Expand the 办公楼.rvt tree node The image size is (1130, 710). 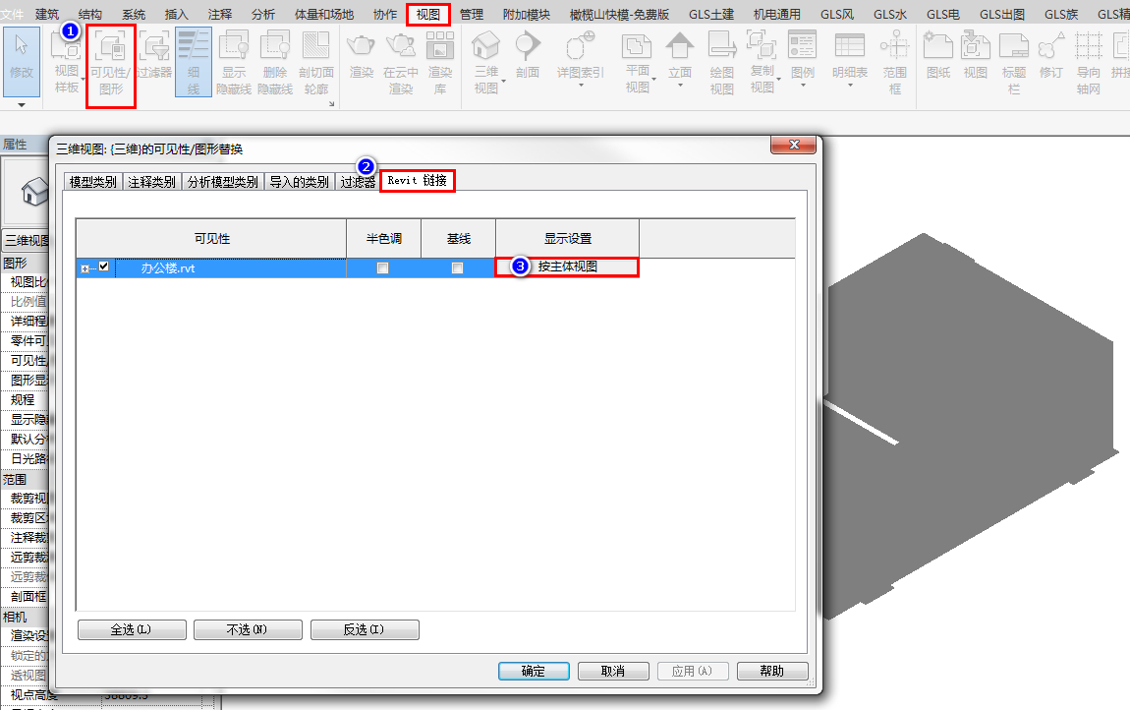85,268
